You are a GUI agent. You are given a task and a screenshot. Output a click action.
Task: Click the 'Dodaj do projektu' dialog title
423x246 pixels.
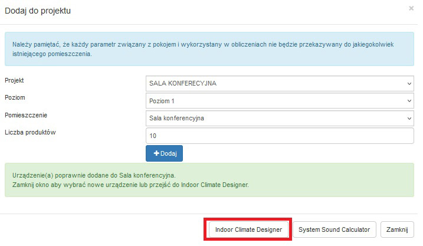click(38, 11)
